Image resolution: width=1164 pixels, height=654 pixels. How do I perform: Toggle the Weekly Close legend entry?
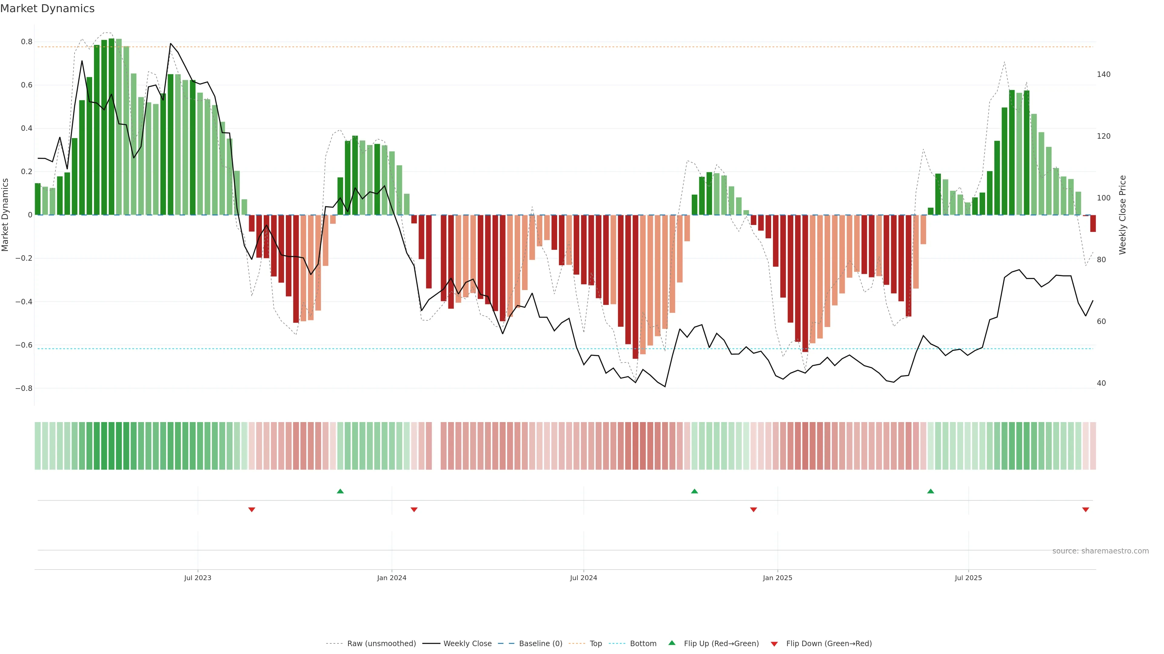pyautogui.click(x=467, y=644)
